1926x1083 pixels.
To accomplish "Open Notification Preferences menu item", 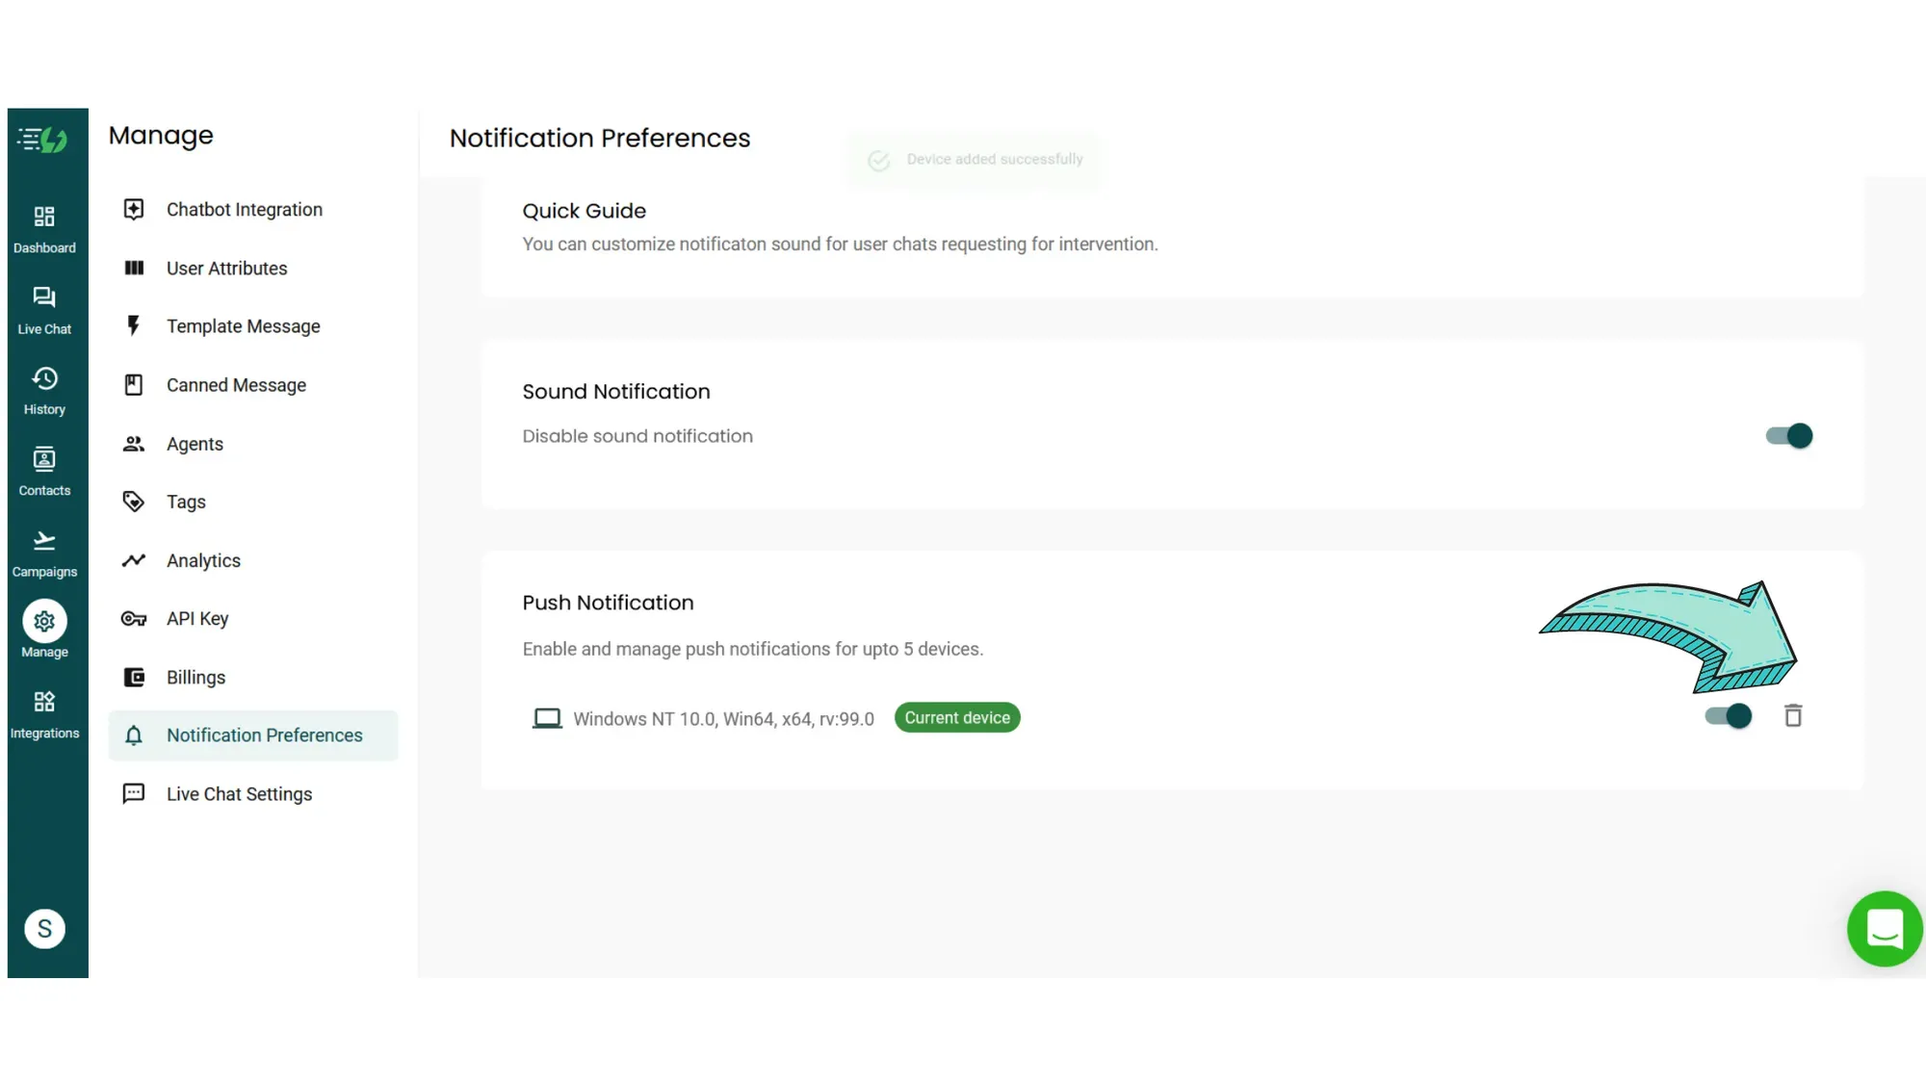I will (x=265, y=735).
